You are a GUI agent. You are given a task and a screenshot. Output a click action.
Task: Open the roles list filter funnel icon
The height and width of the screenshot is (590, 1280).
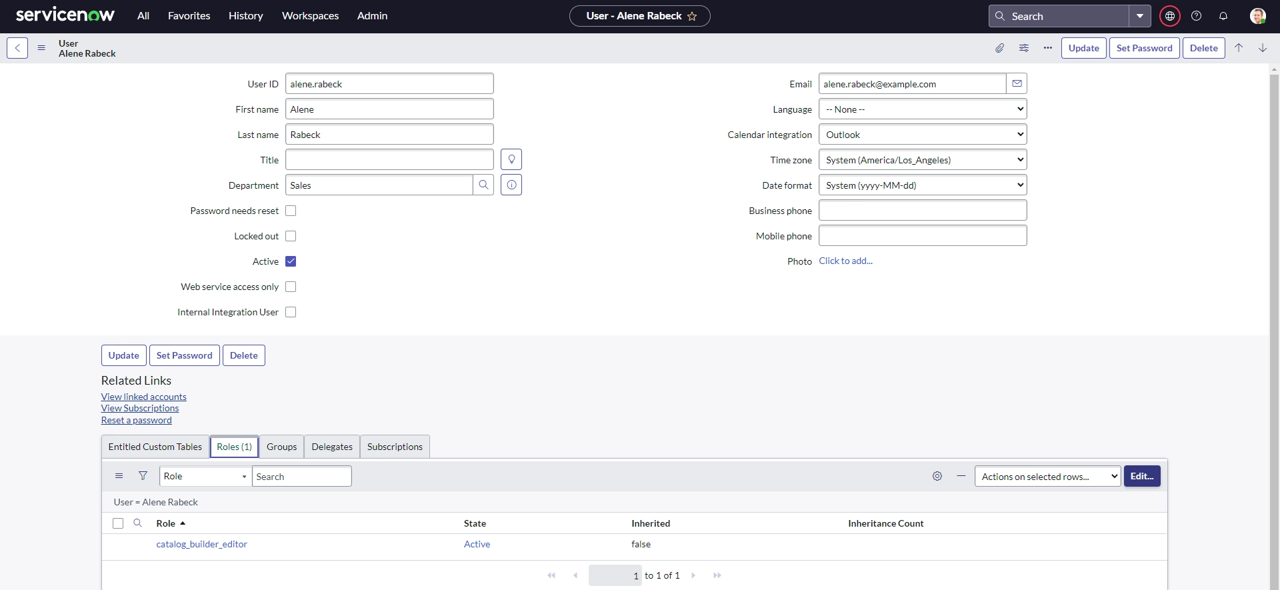(143, 476)
